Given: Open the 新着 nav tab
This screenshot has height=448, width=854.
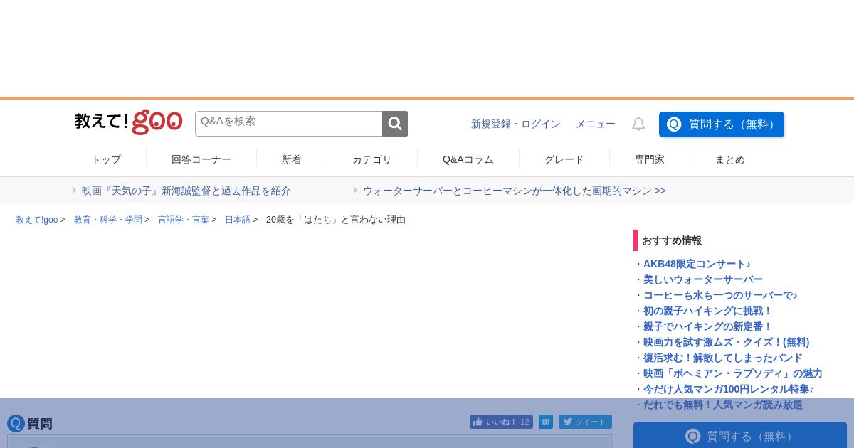Looking at the screenshot, I should 292,159.
